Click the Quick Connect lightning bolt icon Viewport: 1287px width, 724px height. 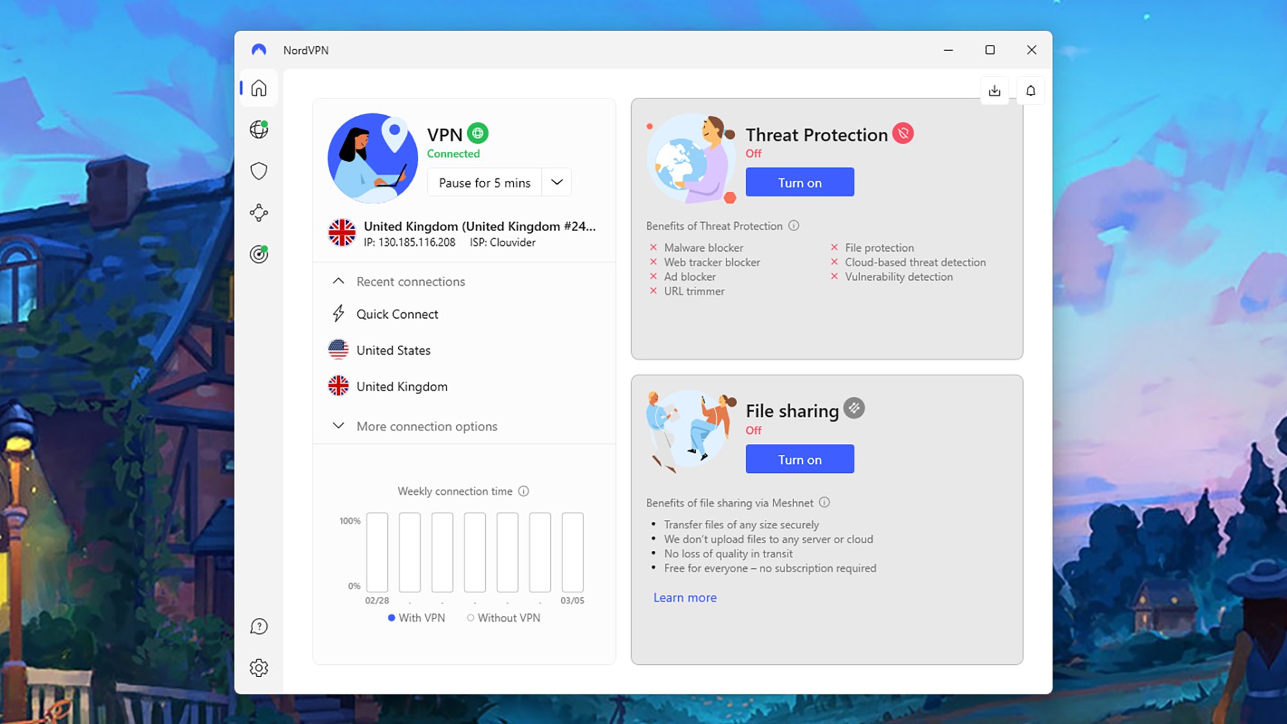(338, 314)
